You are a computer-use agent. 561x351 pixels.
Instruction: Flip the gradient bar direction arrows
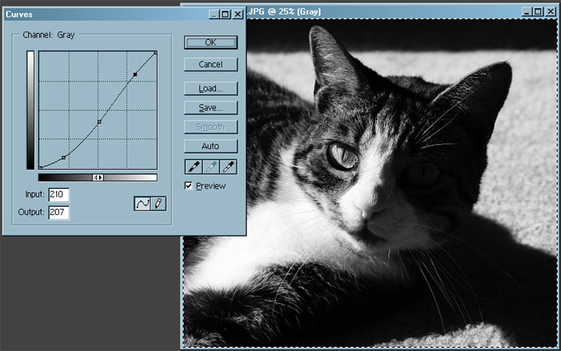tap(98, 177)
